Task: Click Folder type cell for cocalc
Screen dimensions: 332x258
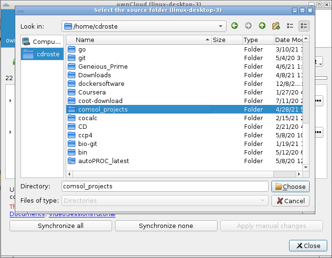Action: click(x=253, y=118)
